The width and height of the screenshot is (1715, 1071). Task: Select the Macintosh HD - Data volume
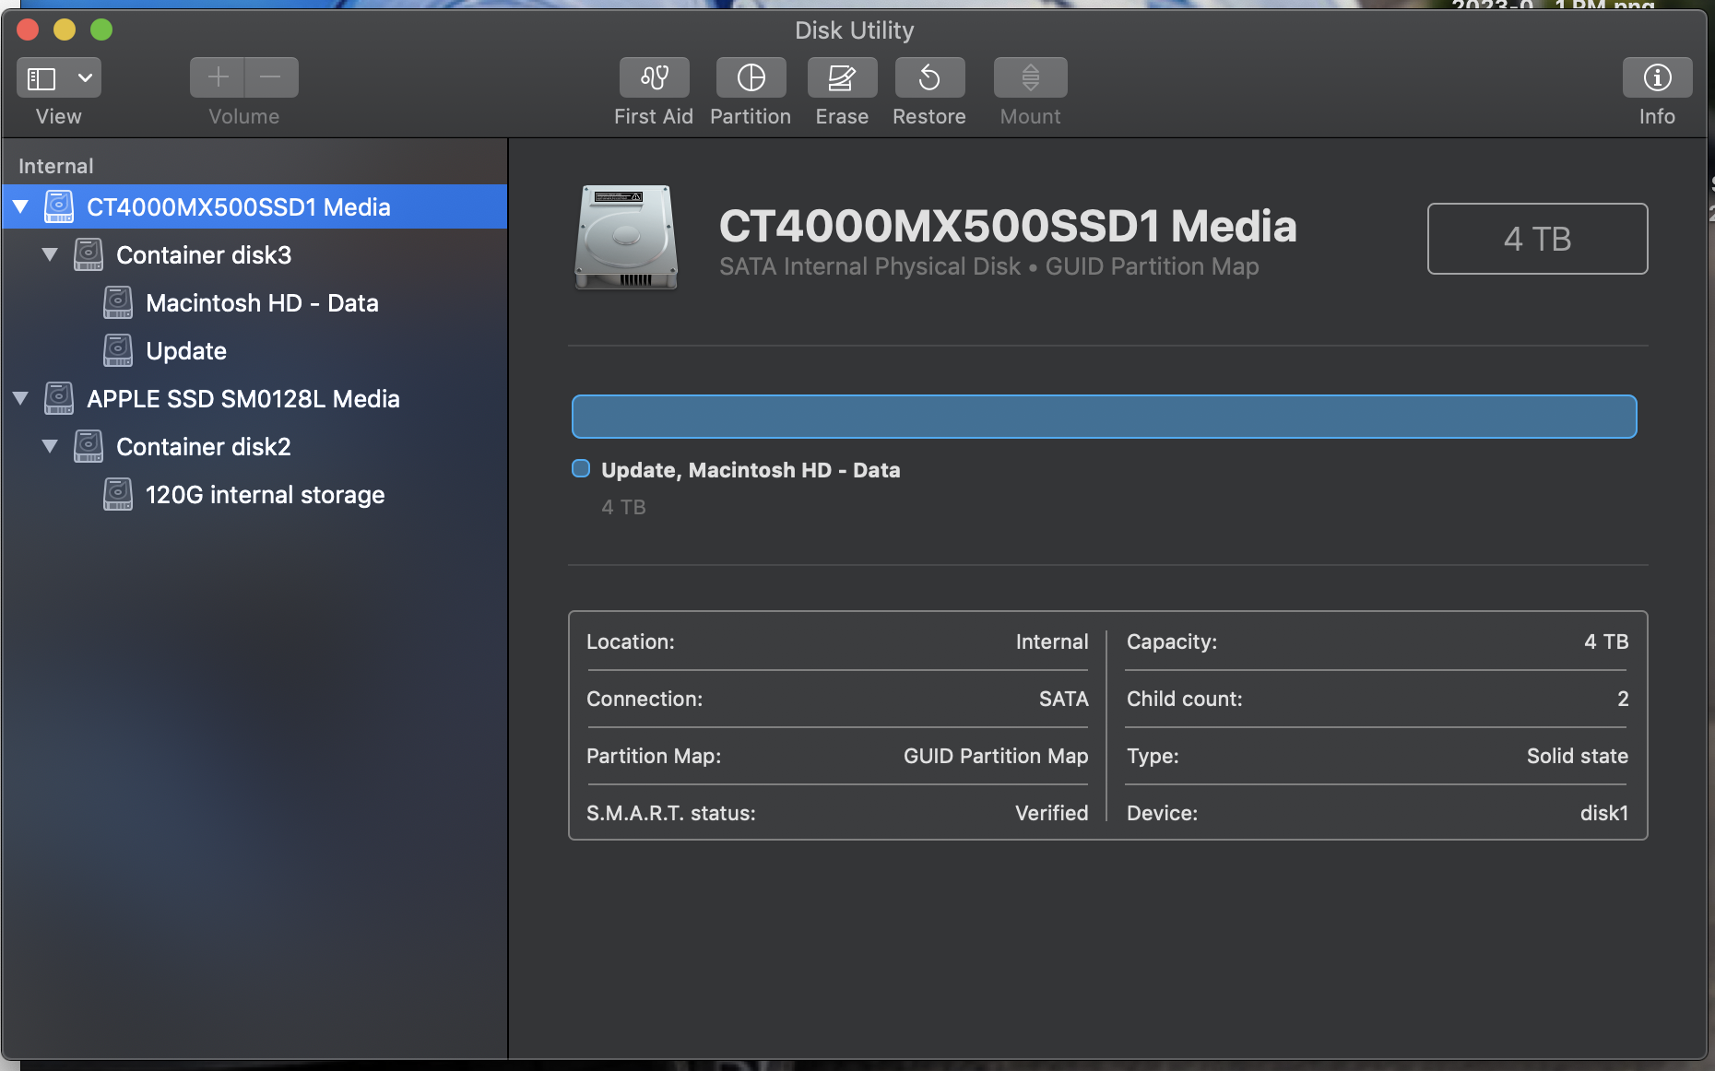pyautogui.click(x=254, y=302)
